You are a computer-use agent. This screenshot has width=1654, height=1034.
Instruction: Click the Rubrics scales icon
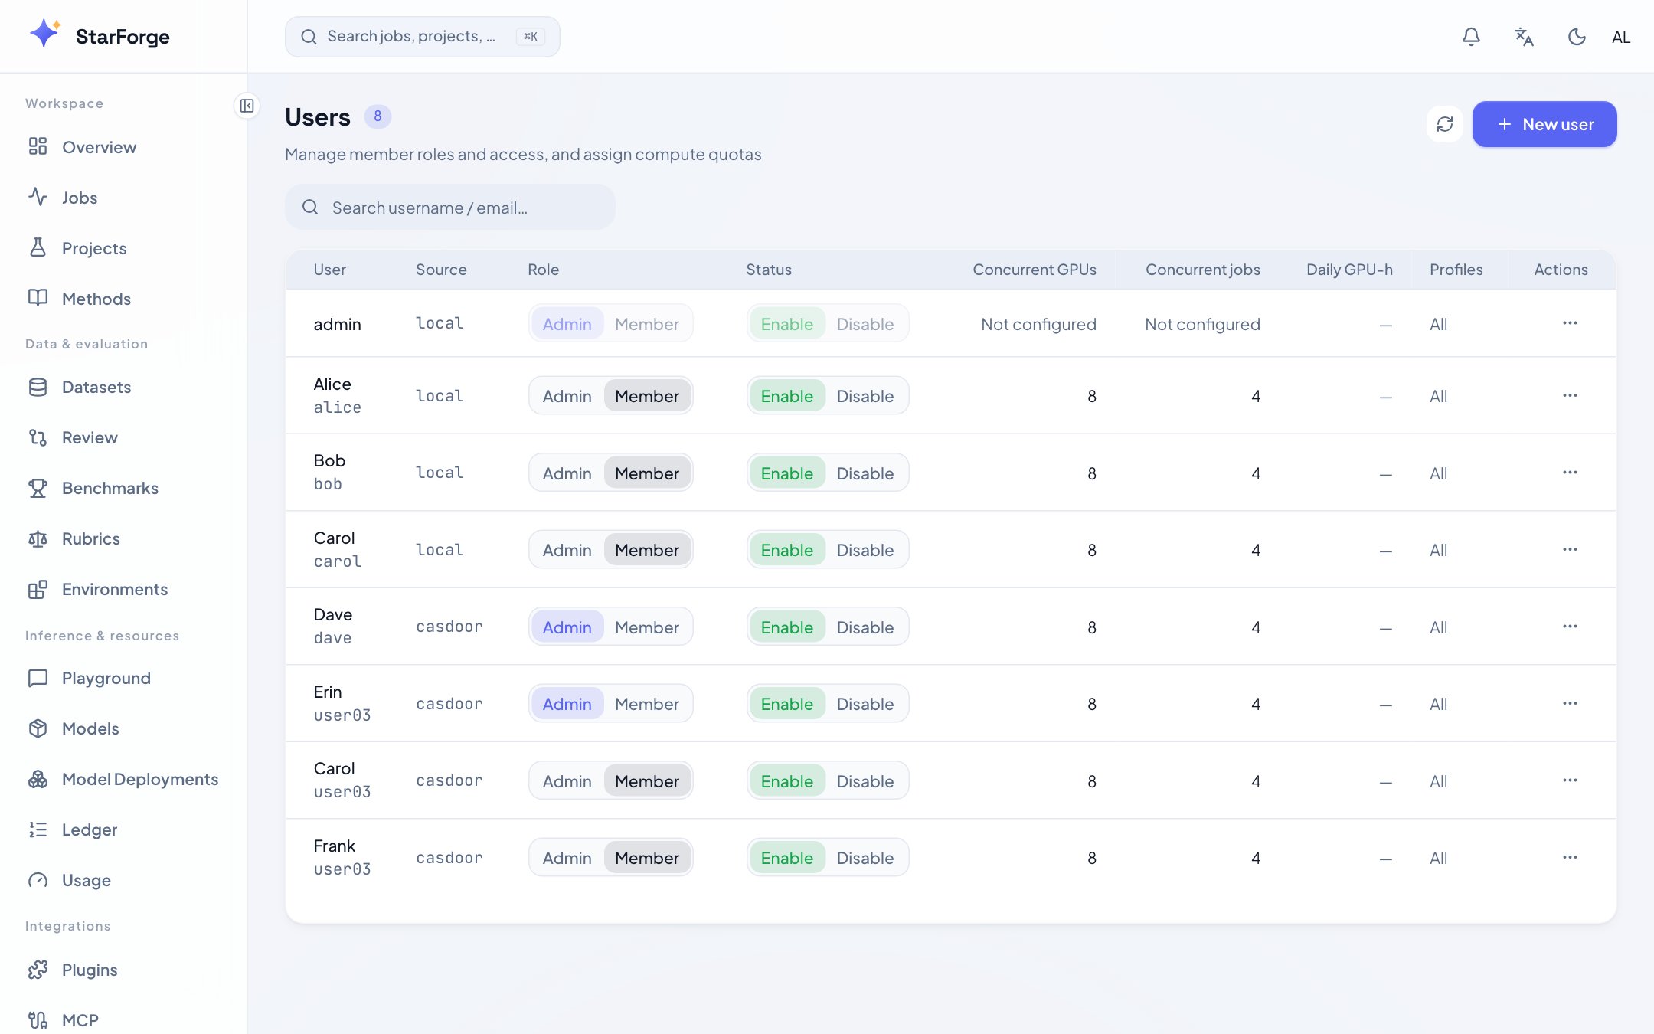38,538
